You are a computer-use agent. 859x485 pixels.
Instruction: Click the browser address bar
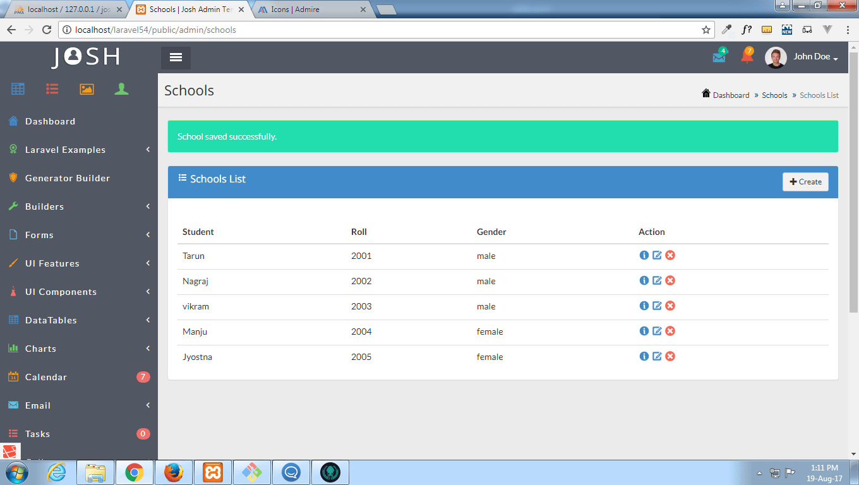[379, 30]
